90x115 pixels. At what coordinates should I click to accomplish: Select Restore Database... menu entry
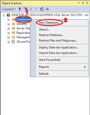pos(62,35)
